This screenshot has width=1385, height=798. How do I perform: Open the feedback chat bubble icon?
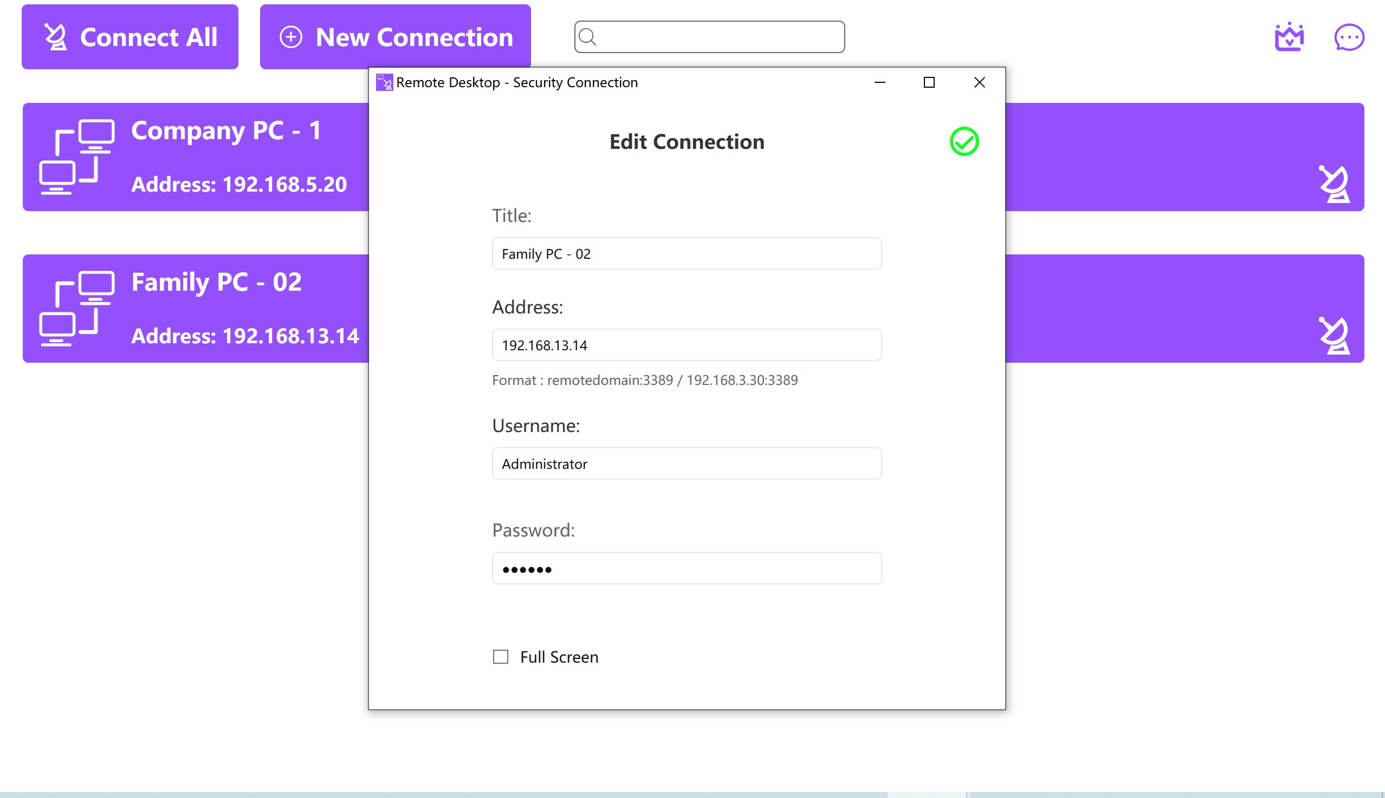tap(1349, 37)
